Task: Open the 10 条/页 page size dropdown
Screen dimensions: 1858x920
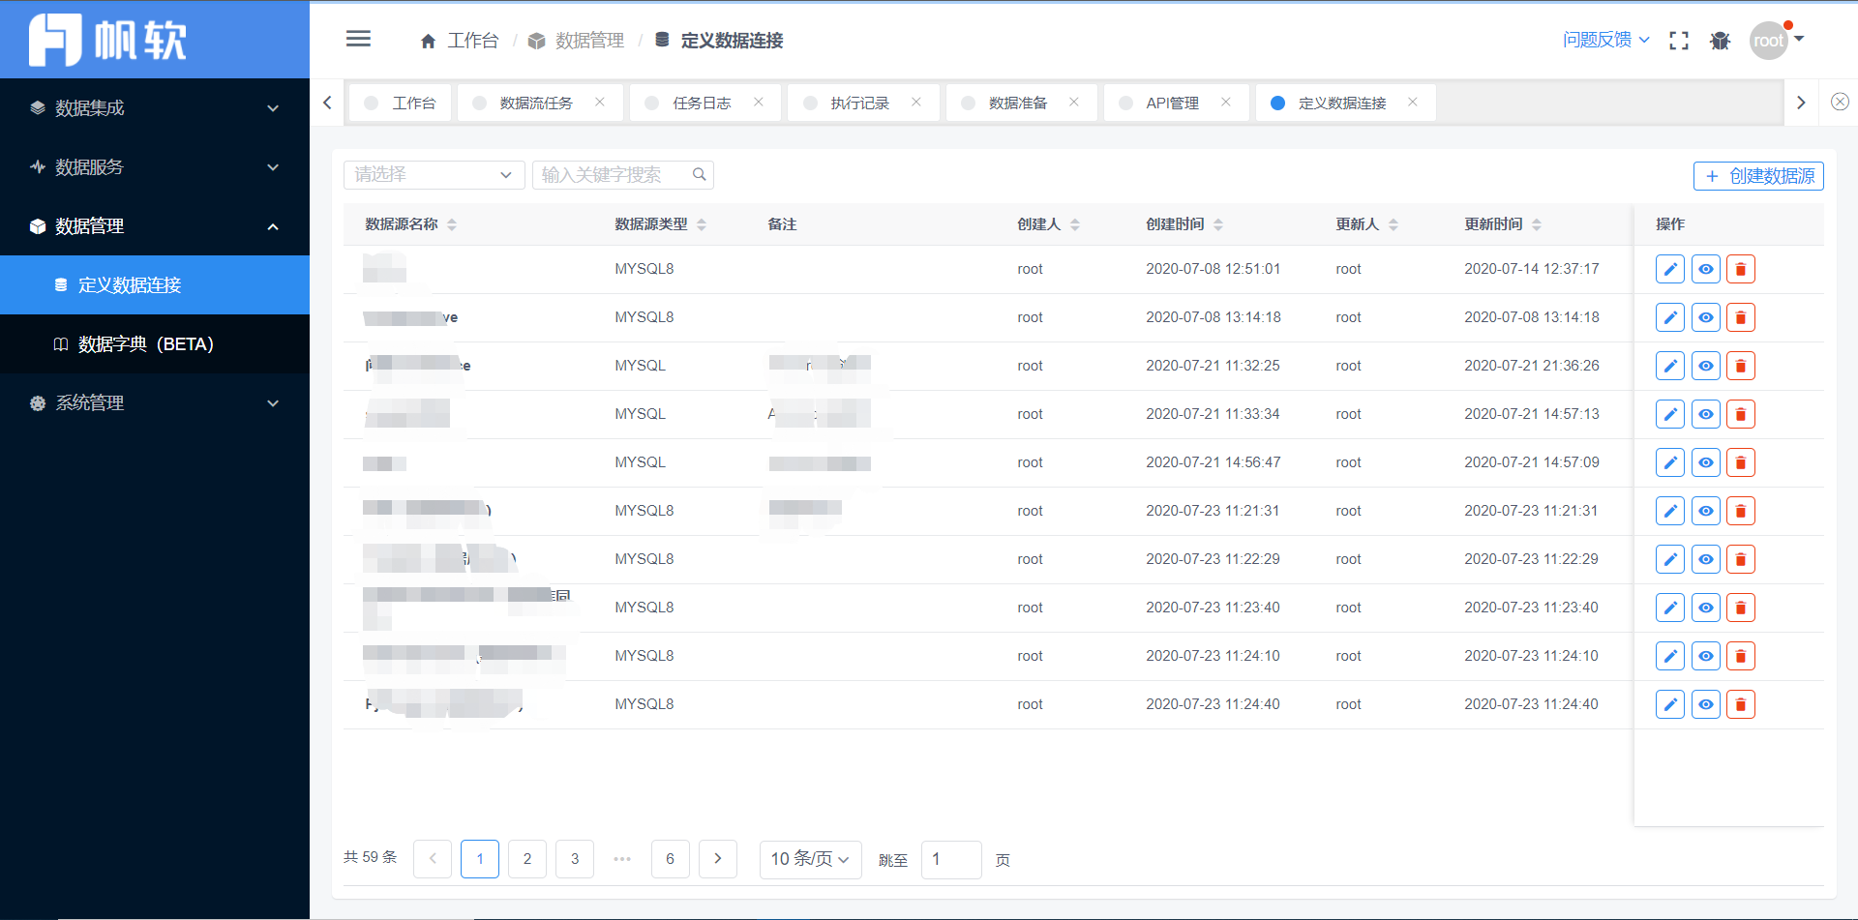Action: [x=810, y=859]
